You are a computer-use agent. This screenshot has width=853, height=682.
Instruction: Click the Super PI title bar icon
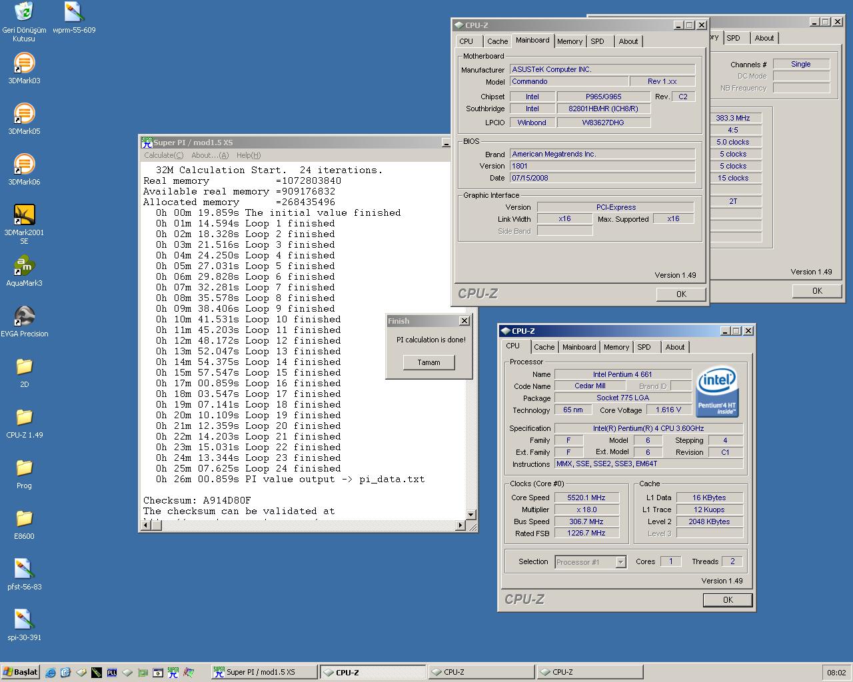coord(147,142)
